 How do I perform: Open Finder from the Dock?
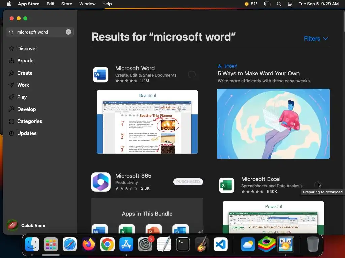[32, 244]
